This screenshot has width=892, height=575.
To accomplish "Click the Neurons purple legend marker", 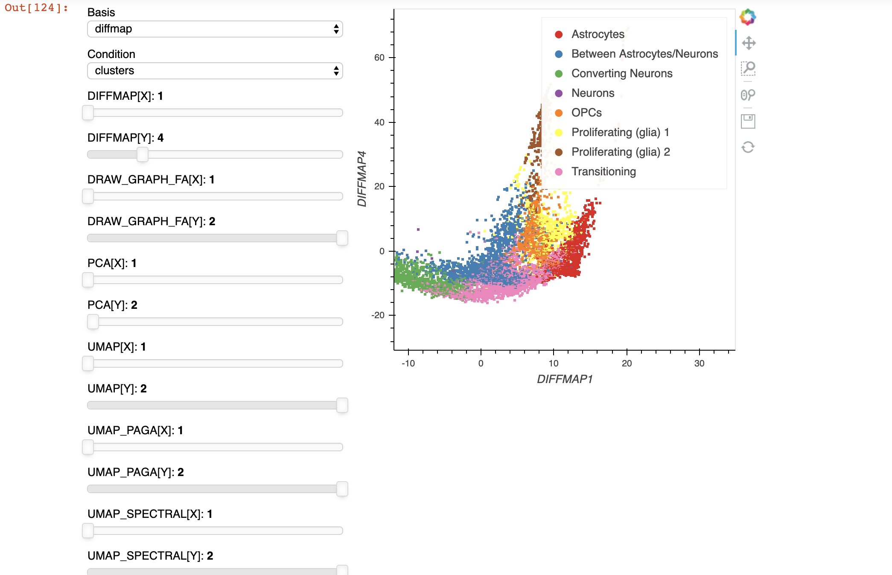I will (559, 93).
